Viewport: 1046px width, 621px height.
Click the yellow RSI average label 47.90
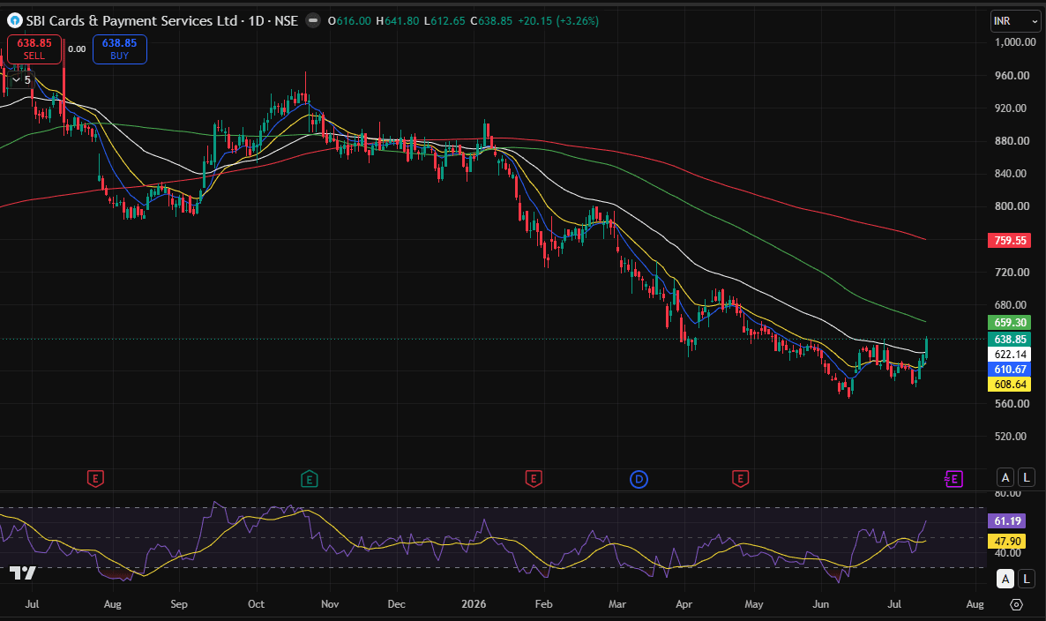click(1006, 541)
